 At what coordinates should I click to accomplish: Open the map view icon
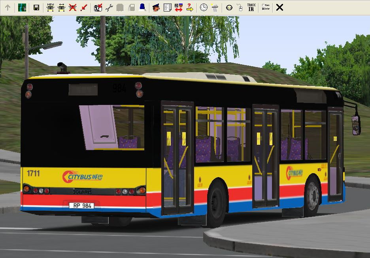(x=22, y=7)
